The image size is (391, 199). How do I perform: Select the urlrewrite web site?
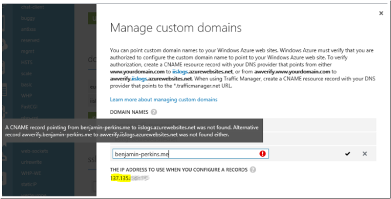(x=31, y=162)
